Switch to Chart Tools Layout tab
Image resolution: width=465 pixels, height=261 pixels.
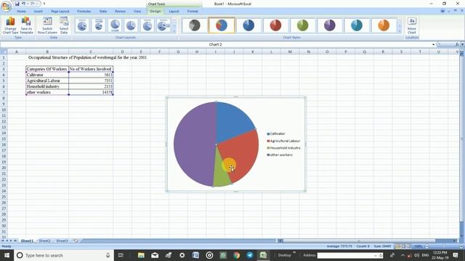174,12
